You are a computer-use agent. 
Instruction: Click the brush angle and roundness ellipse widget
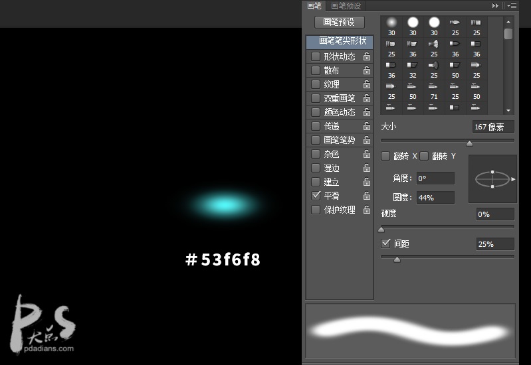tap(492, 179)
